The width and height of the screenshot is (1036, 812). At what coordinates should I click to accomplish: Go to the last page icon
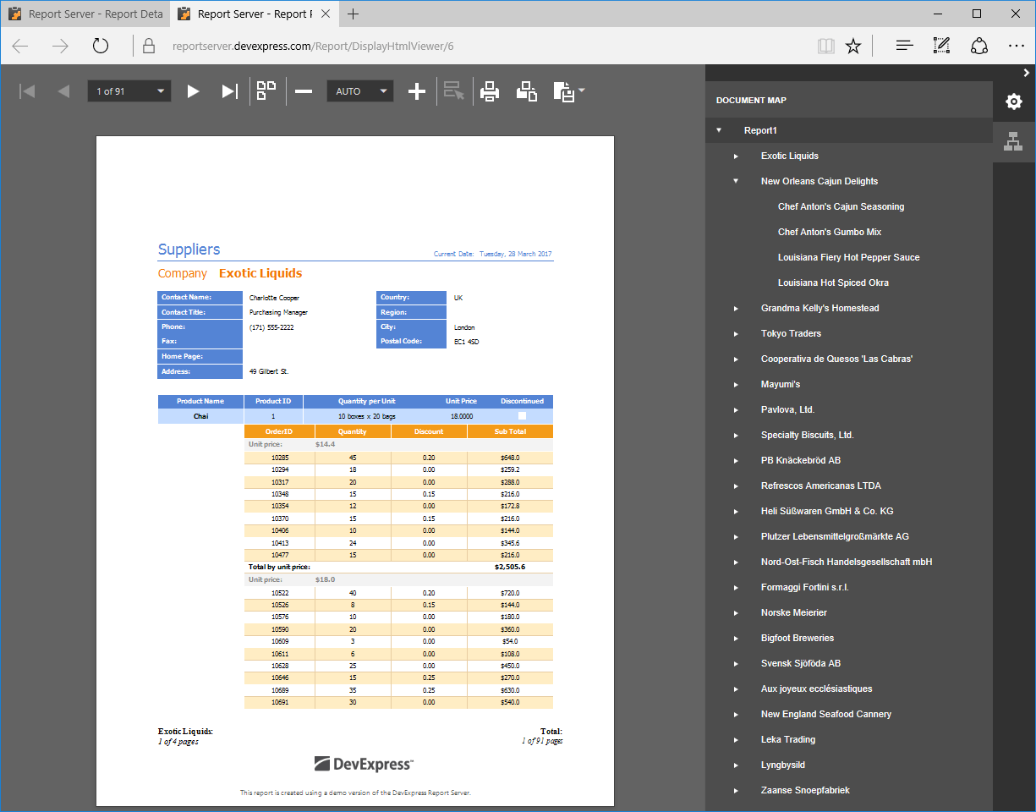pos(229,91)
